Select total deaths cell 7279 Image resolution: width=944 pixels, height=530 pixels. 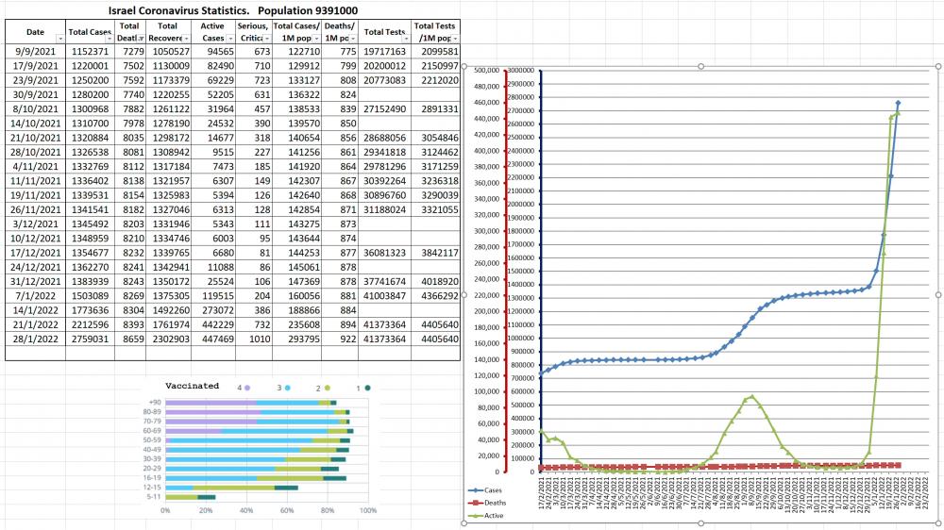130,52
